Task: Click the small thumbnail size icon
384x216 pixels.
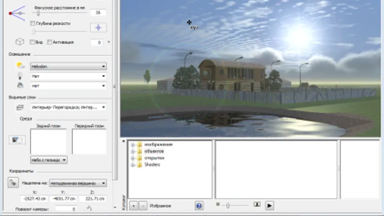Action: (218, 204)
